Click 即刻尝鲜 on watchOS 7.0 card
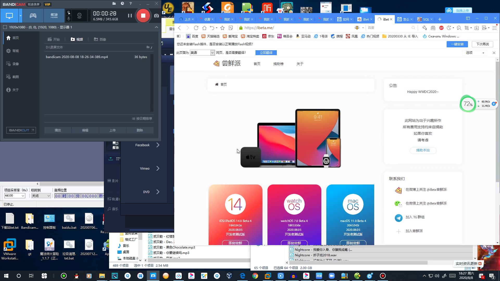This screenshot has height=281, width=500. coord(294,243)
